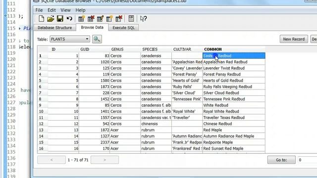
Task: Click row header number 5
Action: (43, 81)
